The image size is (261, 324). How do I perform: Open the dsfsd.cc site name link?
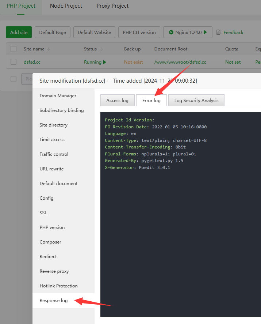tap(32, 62)
